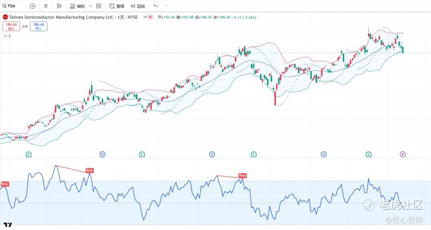Expand the collapsed indicator legend showing 3
The height and width of the screenshot is (230, 431).
coord(7,36)
